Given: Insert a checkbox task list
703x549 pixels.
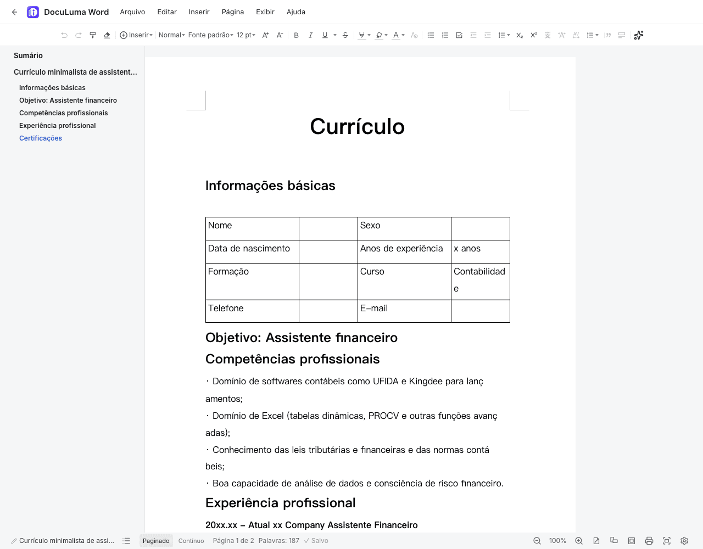Looking at the screenshot, I should [459, 35].
